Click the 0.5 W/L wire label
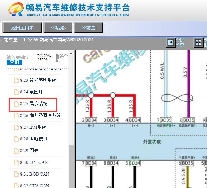 [162, 71]
